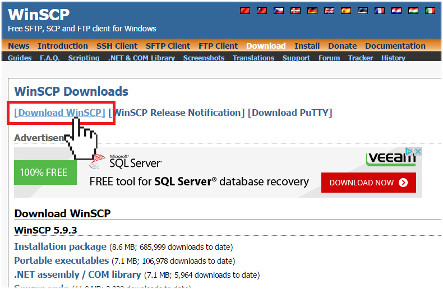Click the AdChoices triangle icon
Image resolution: width=443 pixels, height=289 pixels.
(x=409, y=151)
